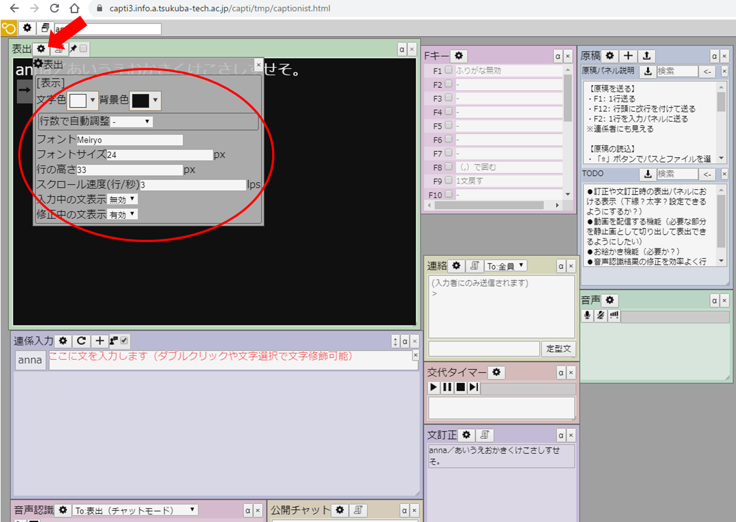This screenshot has height=522, width=736.
Task: Click the resize arrows toggle in 連係入力 header
Action: (x=395, y=341)
